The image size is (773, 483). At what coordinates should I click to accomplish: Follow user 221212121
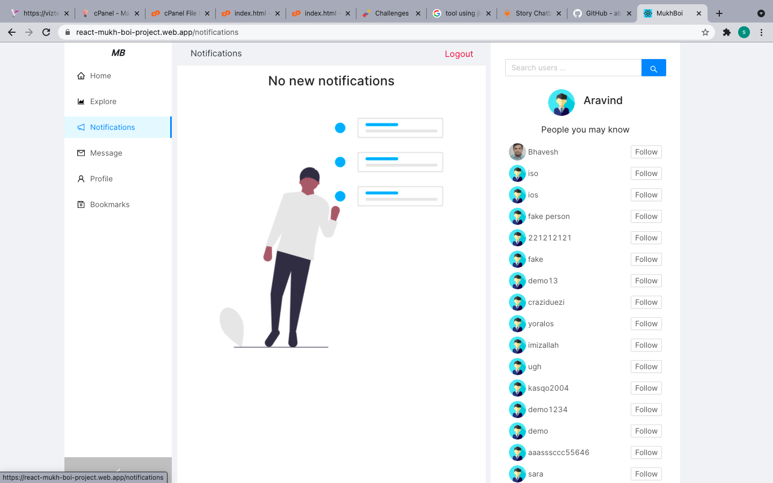tap(646, 238)
